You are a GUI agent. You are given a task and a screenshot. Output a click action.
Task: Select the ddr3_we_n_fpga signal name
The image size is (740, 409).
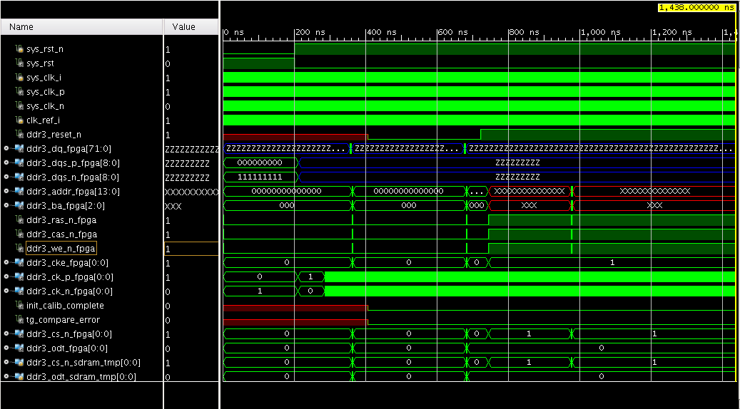pos(61,249)
